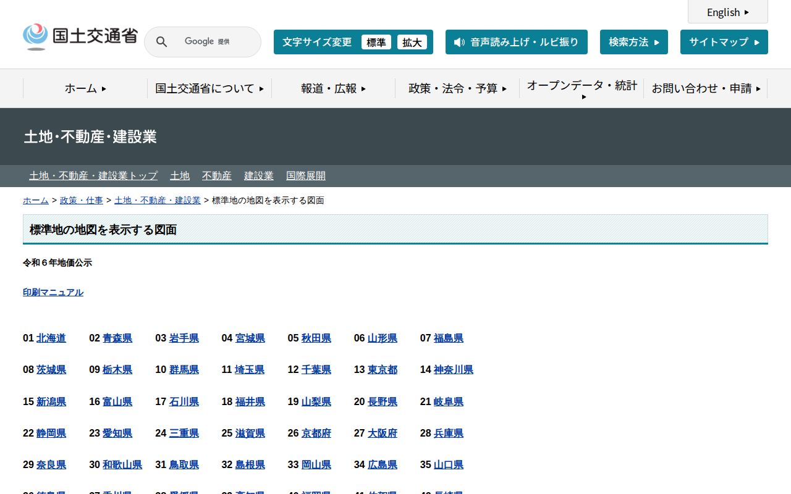Viewport: 791px width, 494px height.
Task: Open the 建設業 section tab
Action: (x=258, y=176)
